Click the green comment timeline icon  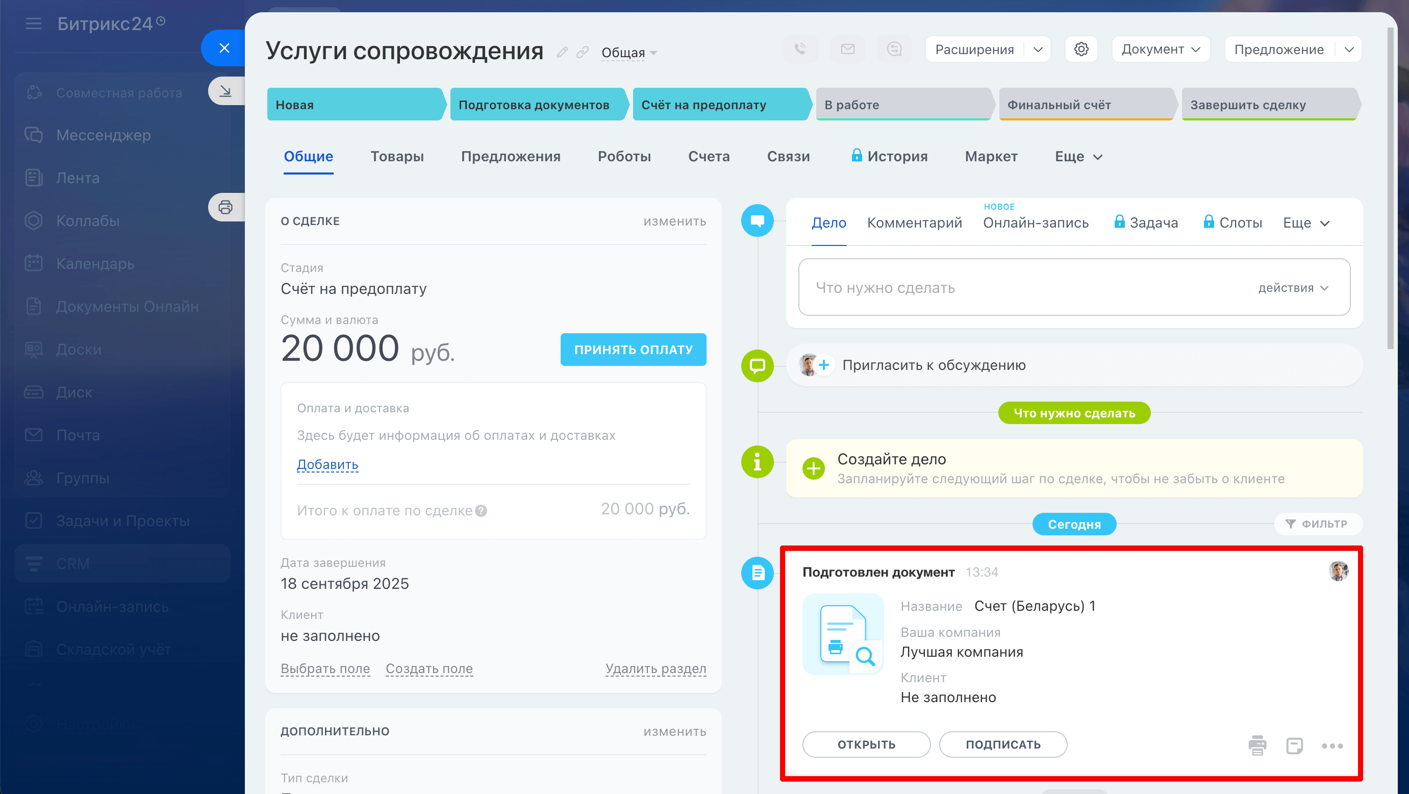point(758,365)
